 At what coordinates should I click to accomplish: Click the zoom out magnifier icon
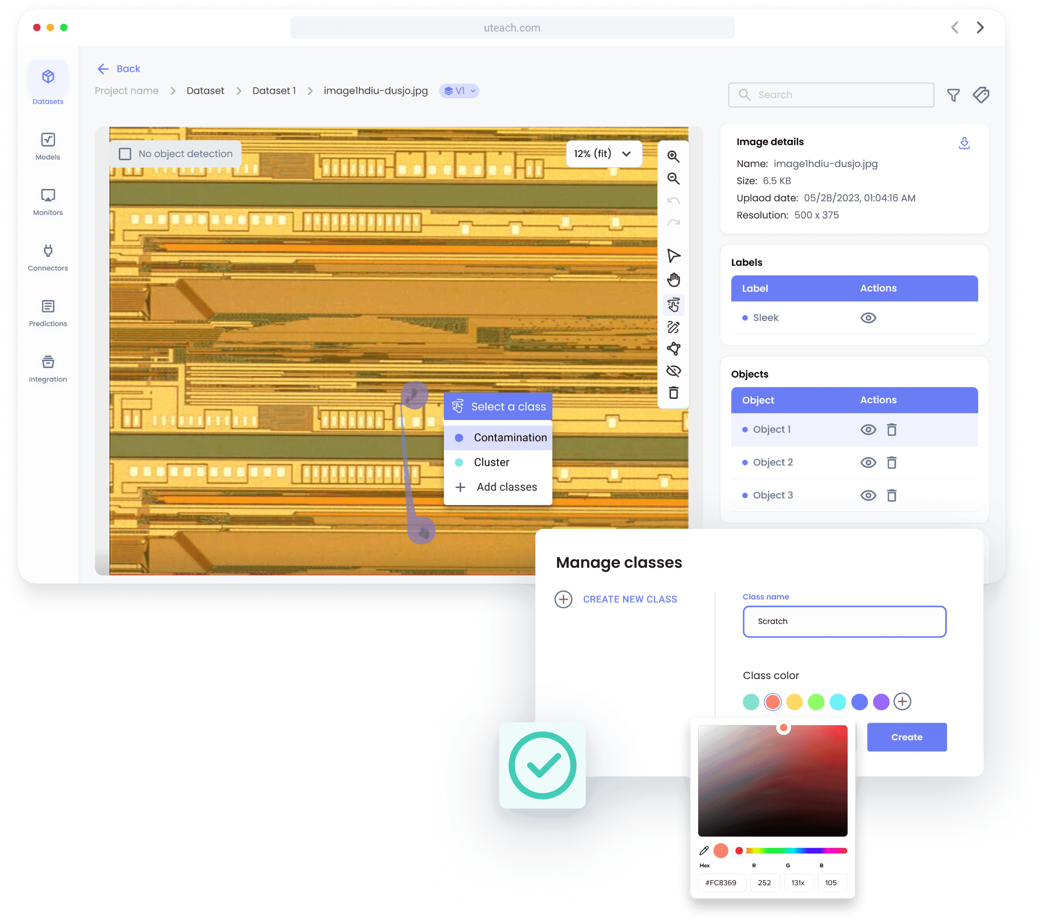[673, 179]
